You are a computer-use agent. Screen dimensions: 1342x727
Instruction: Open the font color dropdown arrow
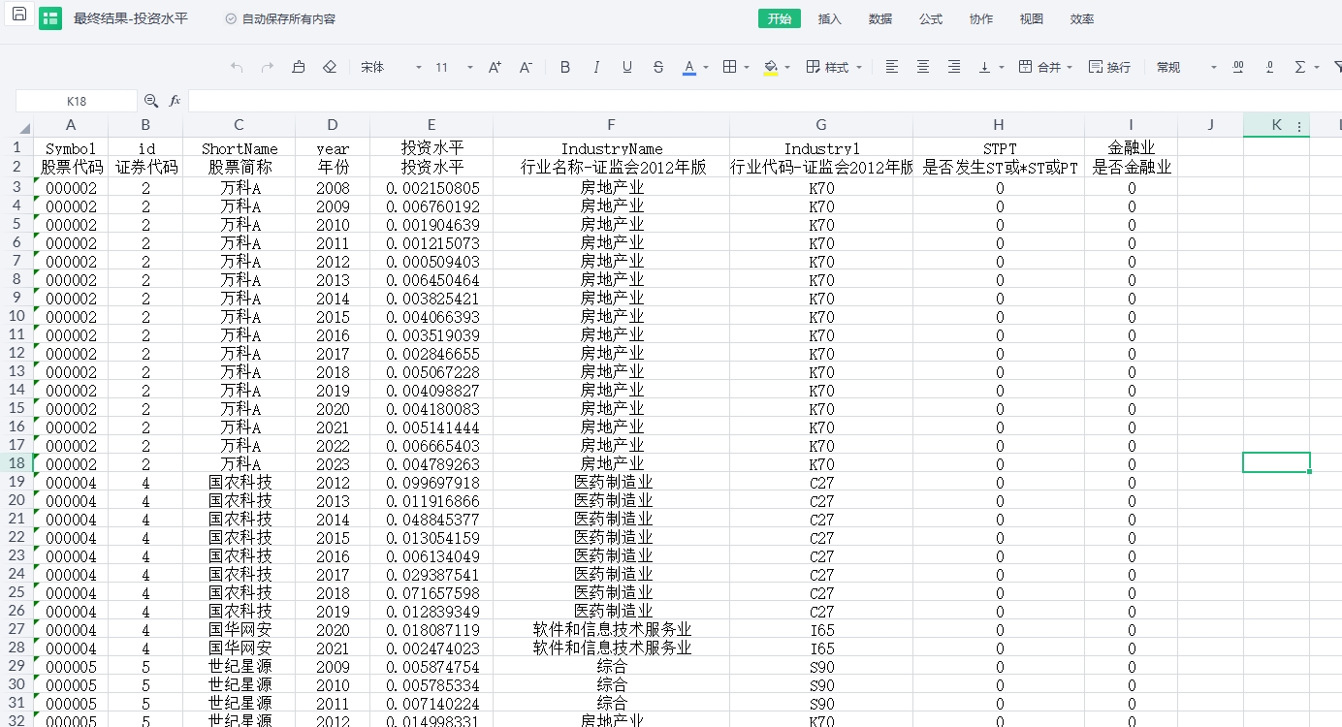706,67
